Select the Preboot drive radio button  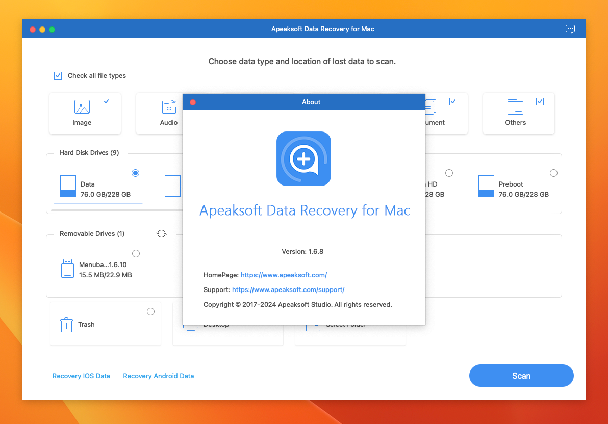[553, 173]
